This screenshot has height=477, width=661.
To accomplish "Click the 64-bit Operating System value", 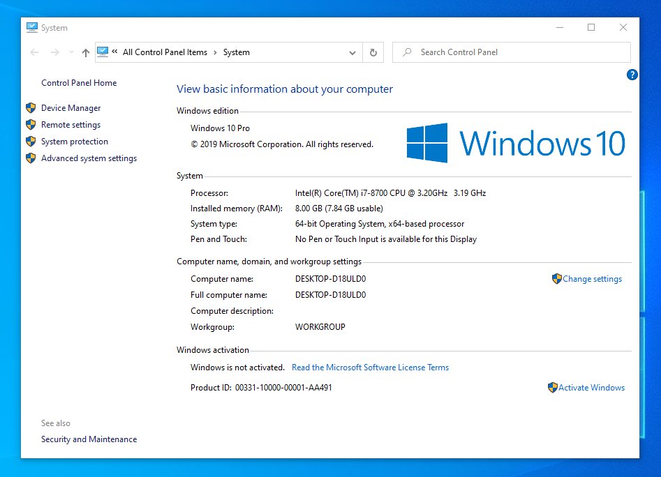I will tap(380, 224).
